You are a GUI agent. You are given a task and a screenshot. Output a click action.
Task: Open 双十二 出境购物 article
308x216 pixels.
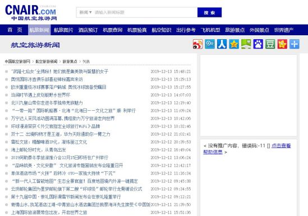(61, 134)
